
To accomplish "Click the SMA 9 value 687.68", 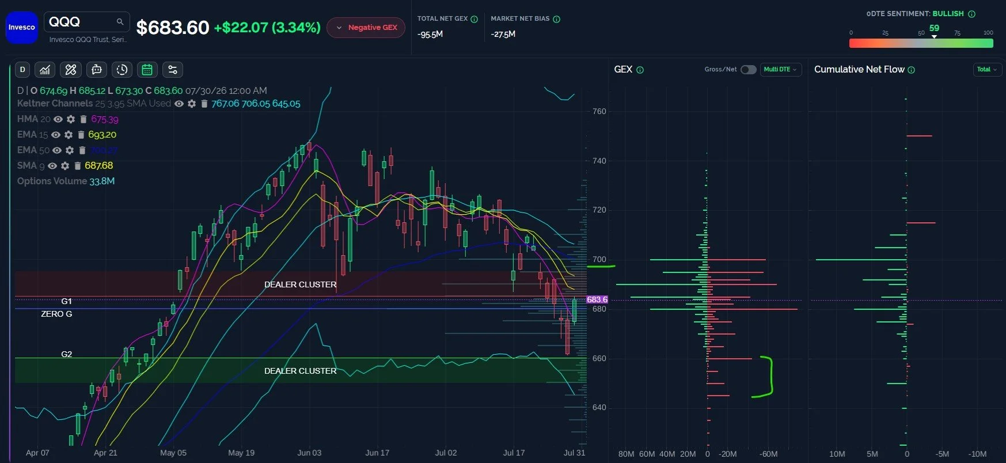I will click(x=99, y=166).
